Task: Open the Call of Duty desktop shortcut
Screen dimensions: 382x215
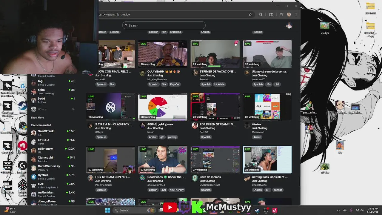Action: point(7,187)
